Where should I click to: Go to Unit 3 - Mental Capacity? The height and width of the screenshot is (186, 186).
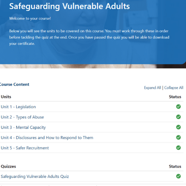pos(23,127)
